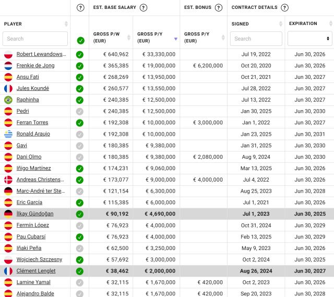This screenshot has height=297, width=334.
Task: Click Ronald Araujo's Uruguay flag icon
Action: (x=8, y=134)
